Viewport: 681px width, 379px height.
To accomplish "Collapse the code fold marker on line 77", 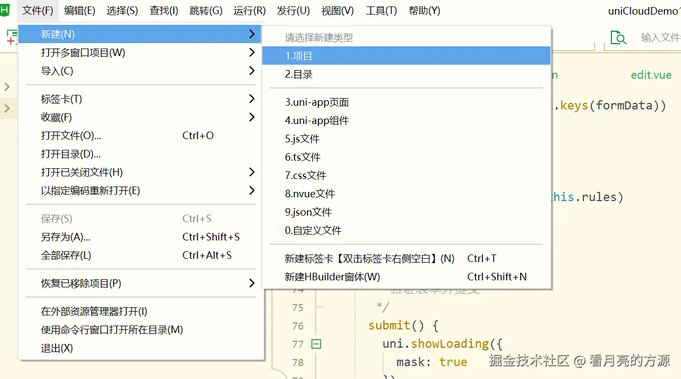I will point(316,344).
